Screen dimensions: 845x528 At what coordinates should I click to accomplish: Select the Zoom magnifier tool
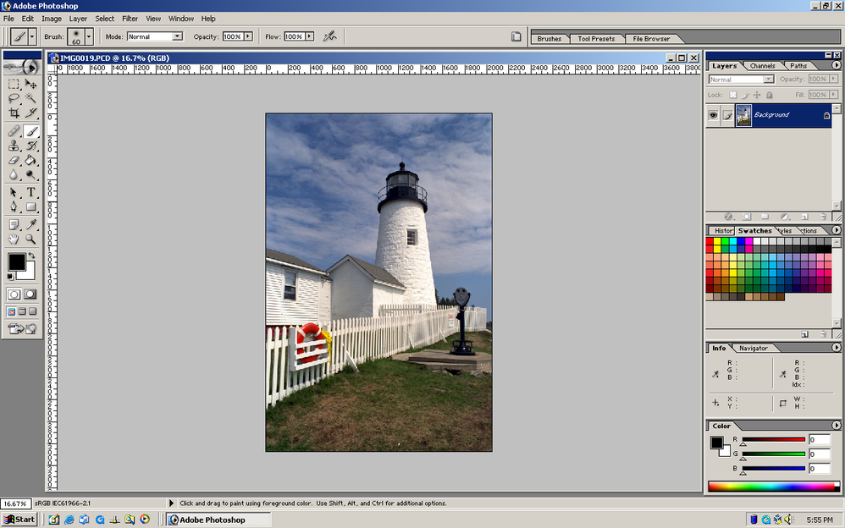(x=30, y=239)
